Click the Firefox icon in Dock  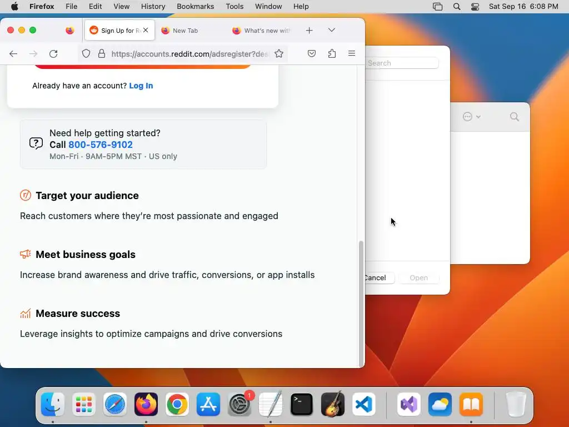(x=146, y=404)
